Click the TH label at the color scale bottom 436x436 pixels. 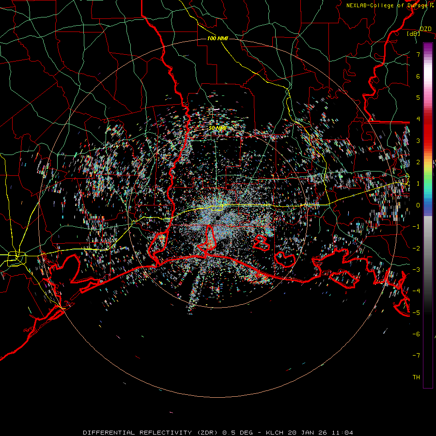(x=416, y=377)
